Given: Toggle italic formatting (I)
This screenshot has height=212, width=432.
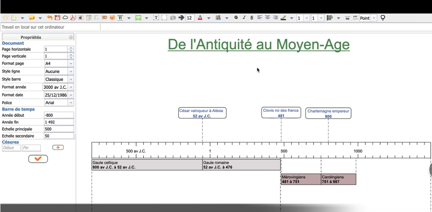Looking at the screenshot, I should click(244, 18).
